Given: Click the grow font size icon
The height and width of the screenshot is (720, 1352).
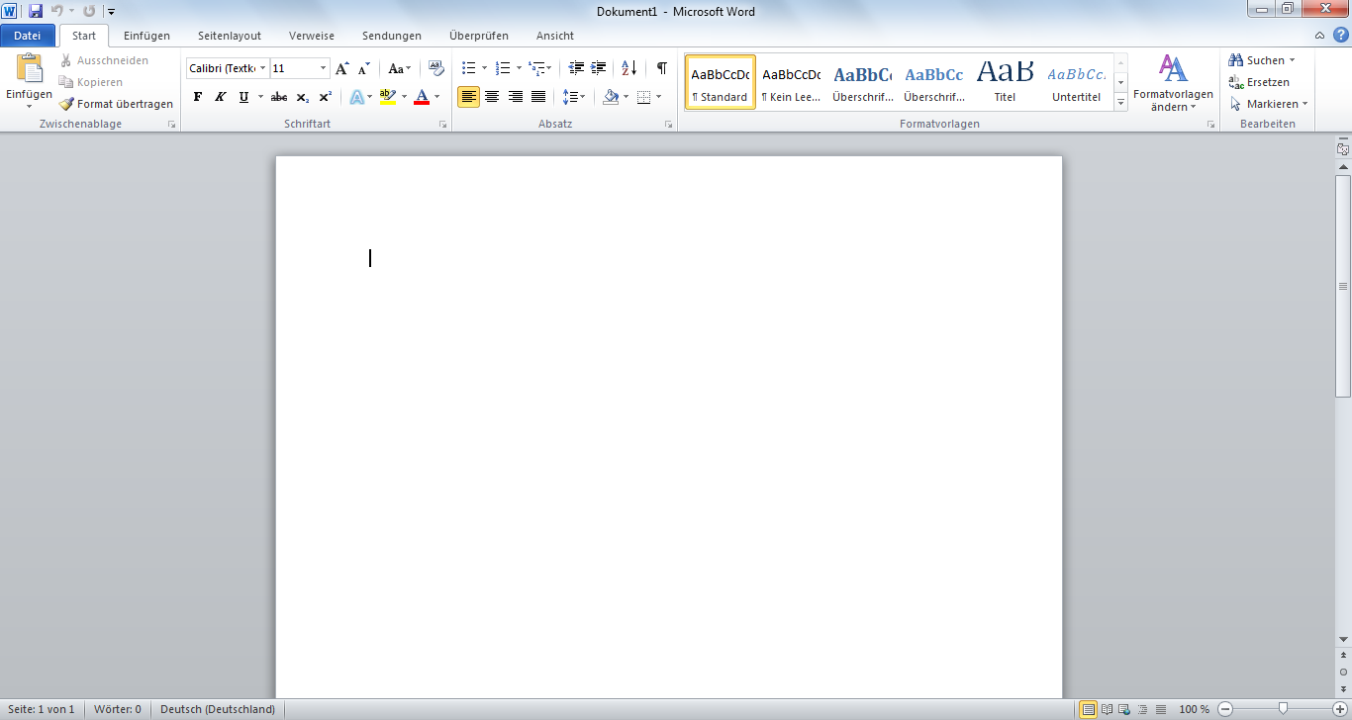Looking at the screenshot, I should pos(341,68).
